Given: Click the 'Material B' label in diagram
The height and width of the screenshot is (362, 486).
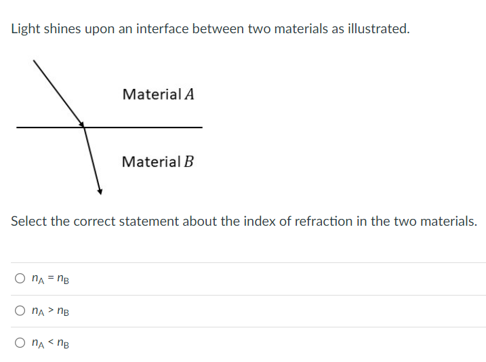Looking at the screenshot, I should tap(157, 162).
